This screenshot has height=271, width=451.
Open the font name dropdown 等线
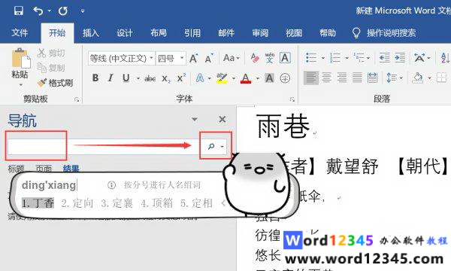click(x=121, y=59)
